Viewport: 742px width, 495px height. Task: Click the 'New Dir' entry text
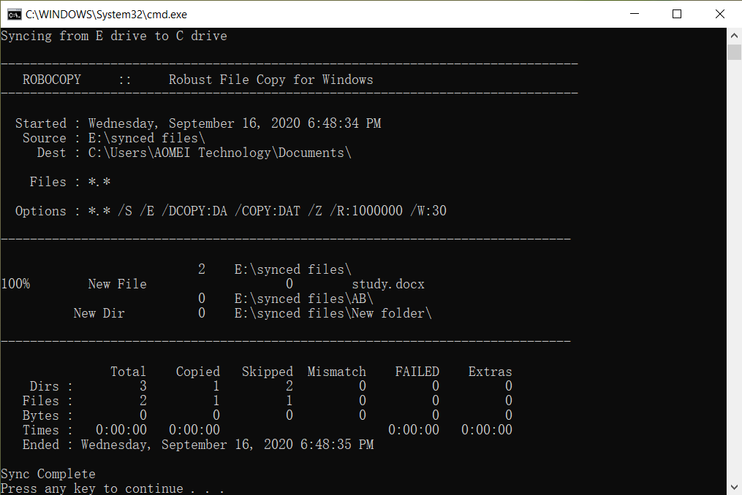pos(99,313)
